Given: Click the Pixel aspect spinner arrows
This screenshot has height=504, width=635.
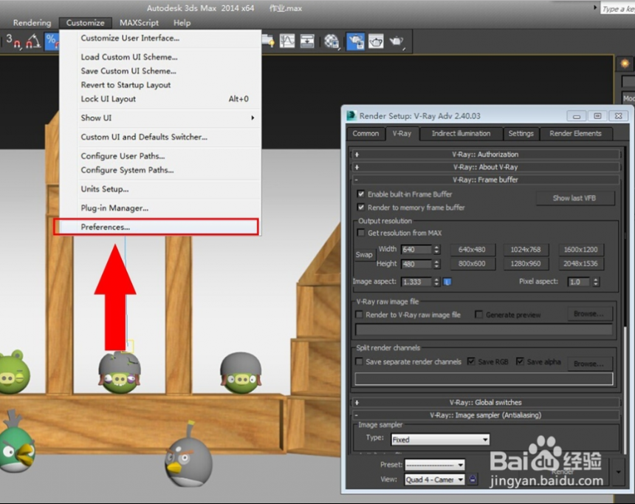Looking at the screenshot, I should coord(596,282).
